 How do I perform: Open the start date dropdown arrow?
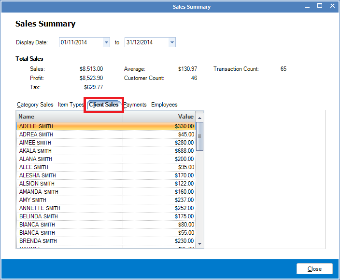point(106,42)
